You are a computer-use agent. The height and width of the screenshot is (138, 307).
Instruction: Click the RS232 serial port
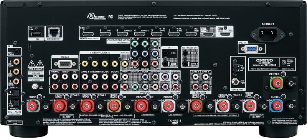65,63
